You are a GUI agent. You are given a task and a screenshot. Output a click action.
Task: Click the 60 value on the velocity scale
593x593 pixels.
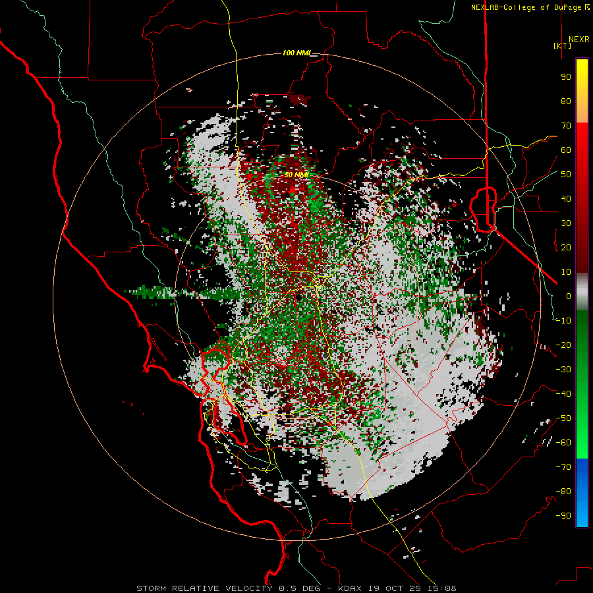[x=566, y=150]
